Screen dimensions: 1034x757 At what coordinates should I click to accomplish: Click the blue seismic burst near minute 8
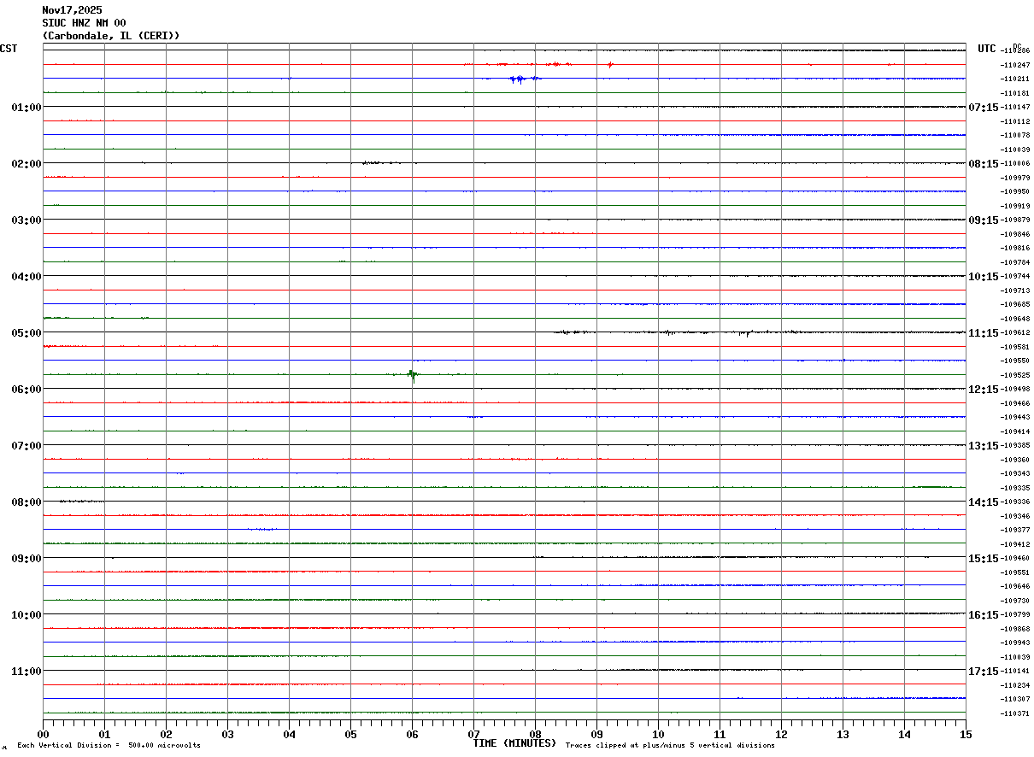point(524,79)
